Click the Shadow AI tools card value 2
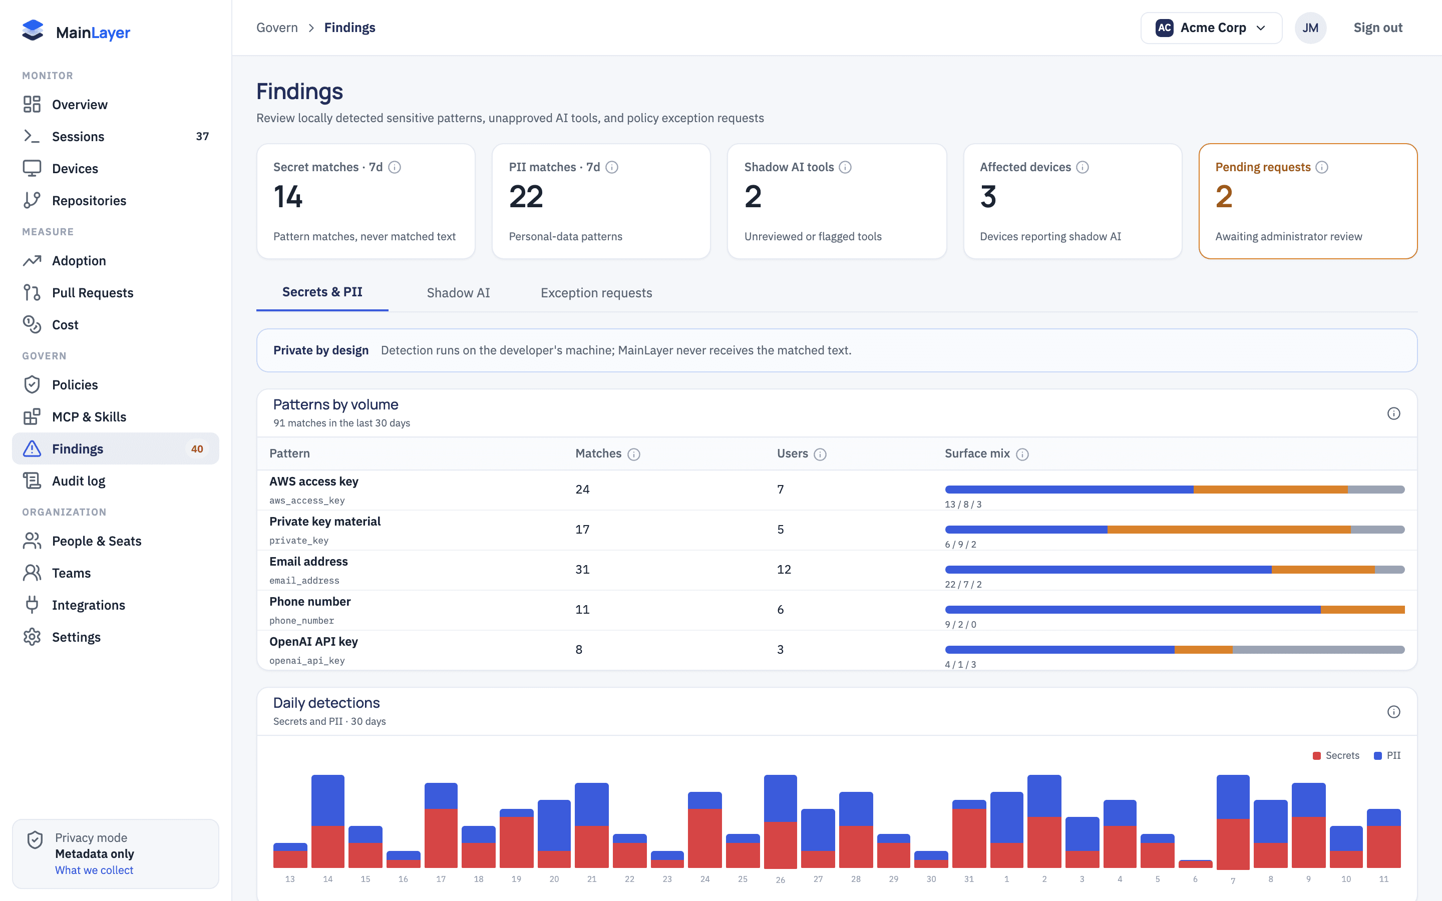 click(753, 197)
